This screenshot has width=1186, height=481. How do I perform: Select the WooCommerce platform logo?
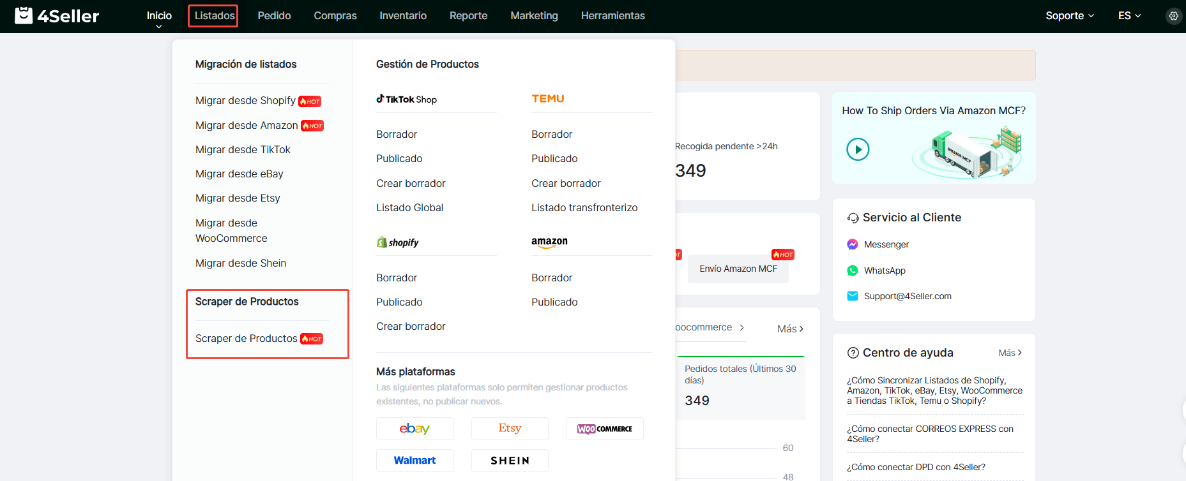coord(604,429)
